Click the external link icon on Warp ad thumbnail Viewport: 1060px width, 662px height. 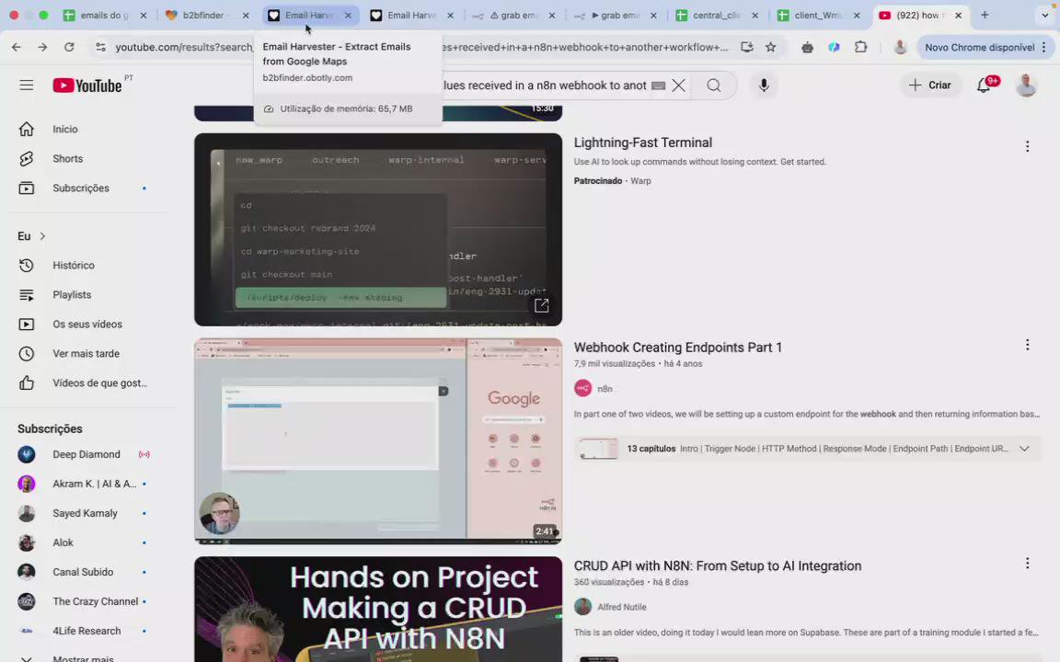541,306
